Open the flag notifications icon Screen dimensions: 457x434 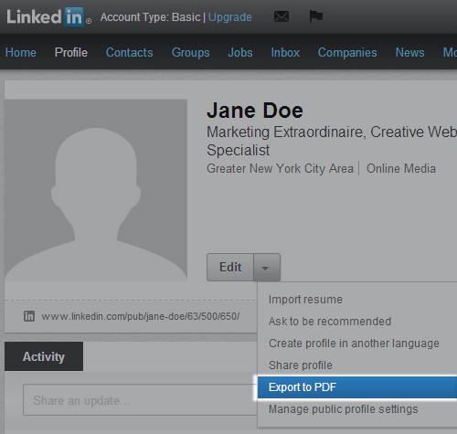tap(315, 16)
